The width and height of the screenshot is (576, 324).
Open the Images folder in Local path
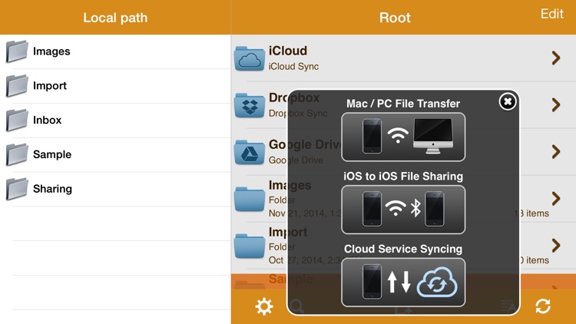point(115,51)
